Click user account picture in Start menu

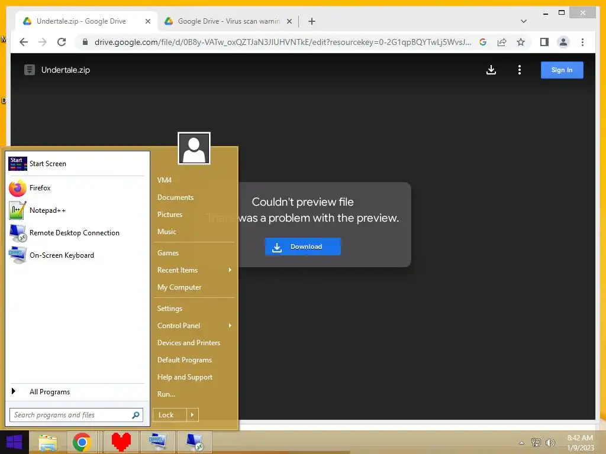194,148
